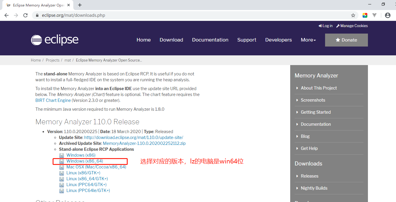396x202 pixels.
Task: Open the Log in link
Action: pyautogui.click(x=326, y=26)
